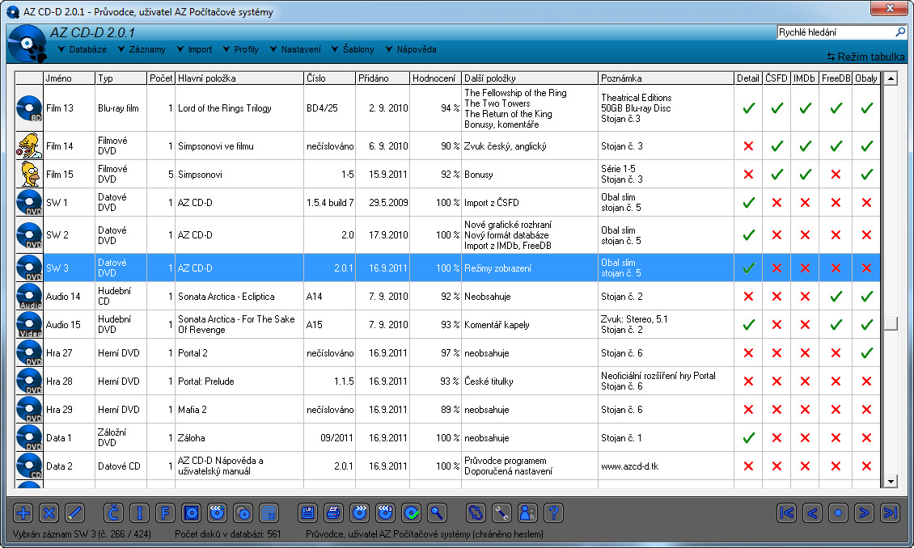This screenshot has height=548, width=914.
Task: Click the Č (ČSFD import) toolbar icon
Action: pyautogui.click(x=114, y=513)
